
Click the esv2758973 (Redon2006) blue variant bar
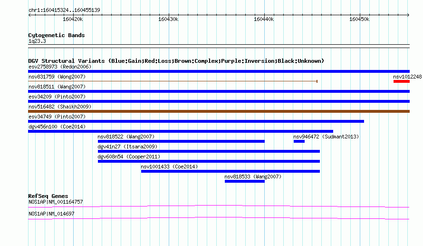point(219,71)
